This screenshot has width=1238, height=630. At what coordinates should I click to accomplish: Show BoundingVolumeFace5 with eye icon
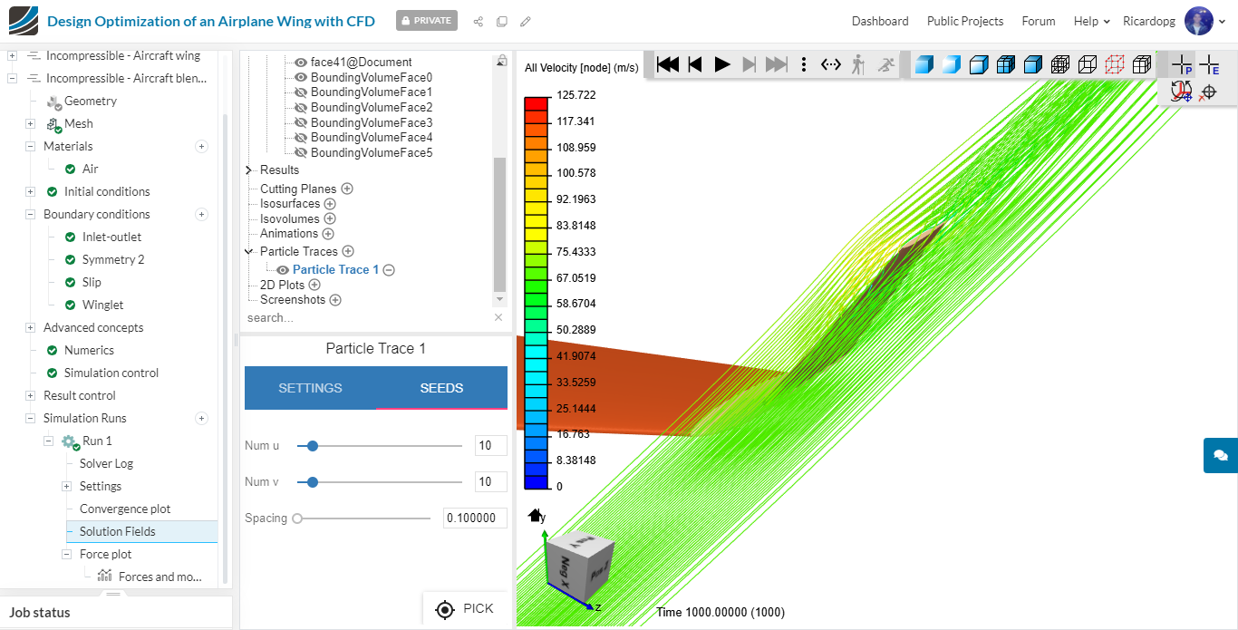pos(301,153)
